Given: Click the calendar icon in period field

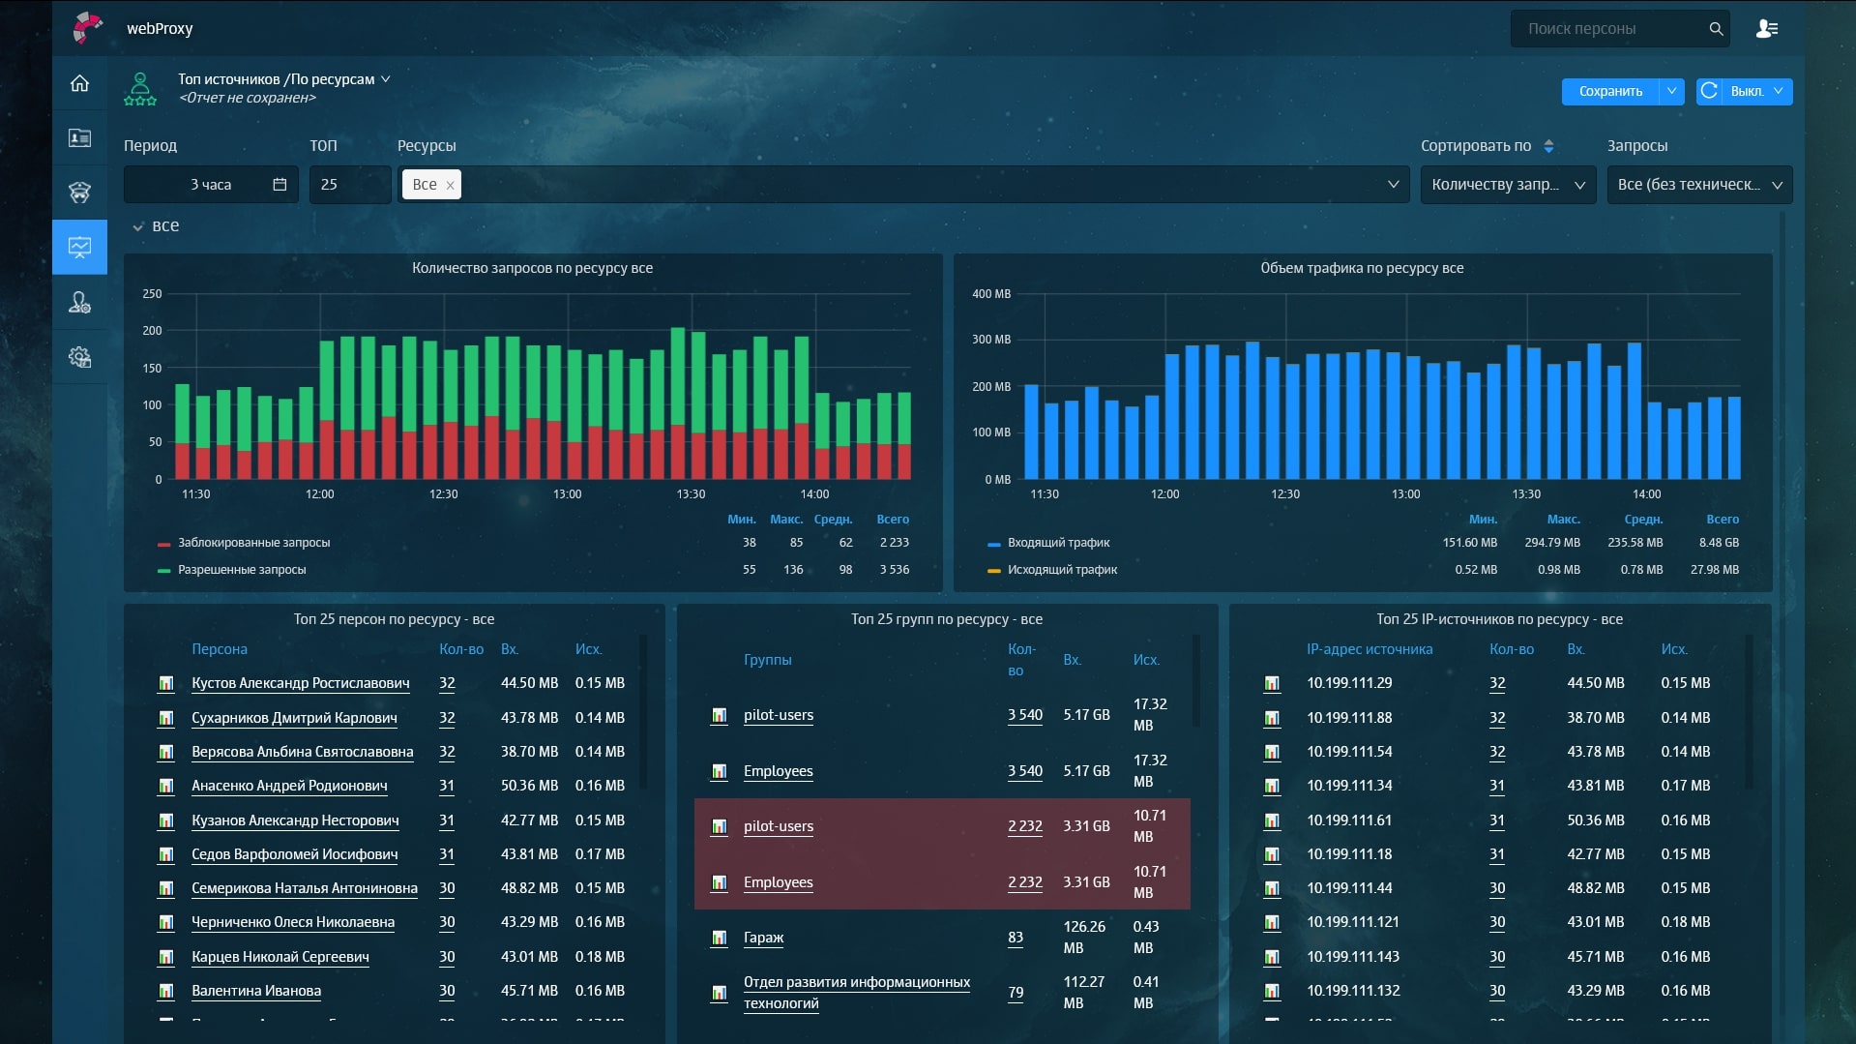Looking at the screenshot, I should point(280,185).
